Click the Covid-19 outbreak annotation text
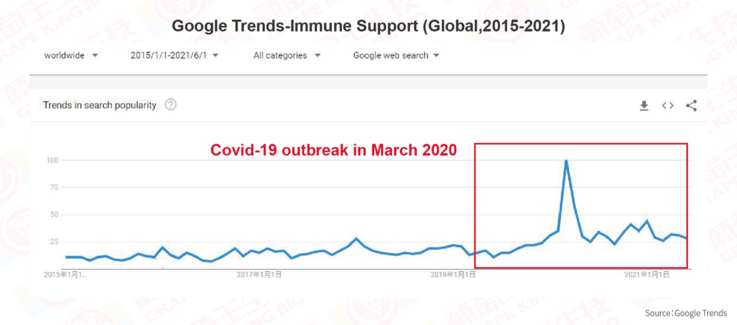This screenshot has width=737, height=325. 334,150
